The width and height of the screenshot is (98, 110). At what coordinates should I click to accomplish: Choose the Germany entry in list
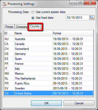48,54
